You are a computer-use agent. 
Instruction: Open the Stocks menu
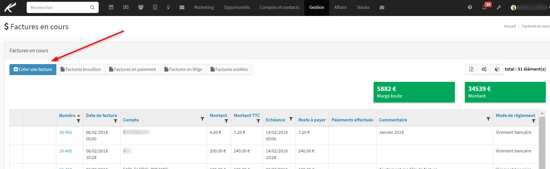click(x=363, y=7)
